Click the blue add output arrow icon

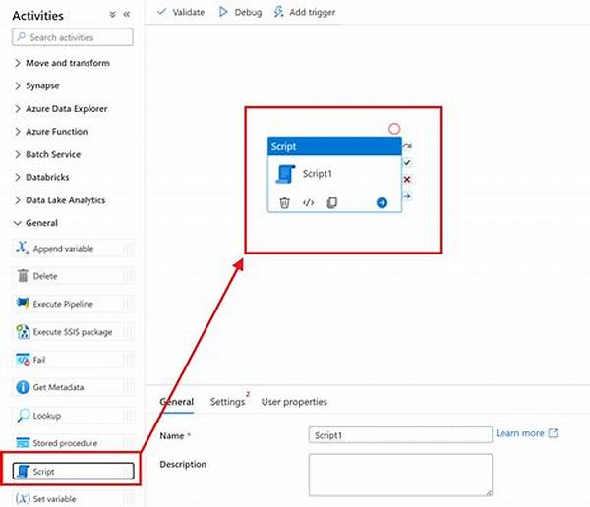click(382, 203)
